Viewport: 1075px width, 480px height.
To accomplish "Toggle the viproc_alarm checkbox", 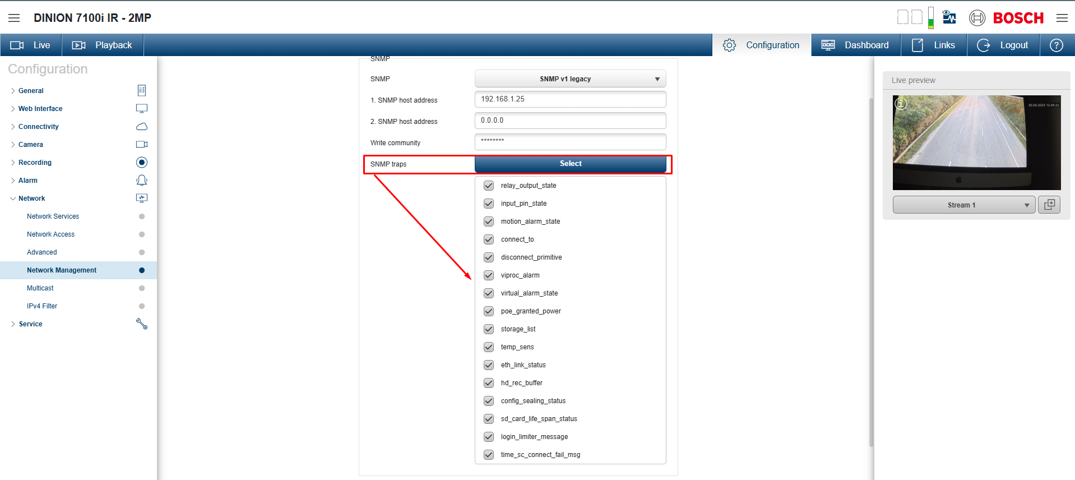I will 489,275.
